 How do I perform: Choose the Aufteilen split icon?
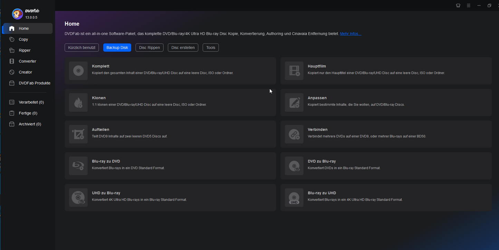78,134
